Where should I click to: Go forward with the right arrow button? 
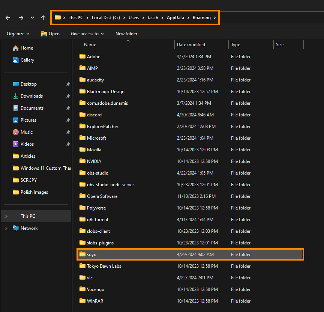pyautogui.click(x=21, y=18)
